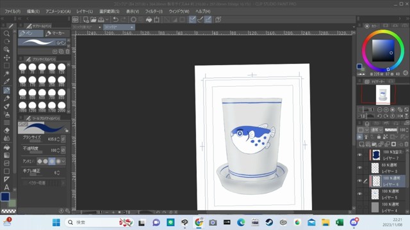Open the 編集(E) menu

[x=33, y=11]
